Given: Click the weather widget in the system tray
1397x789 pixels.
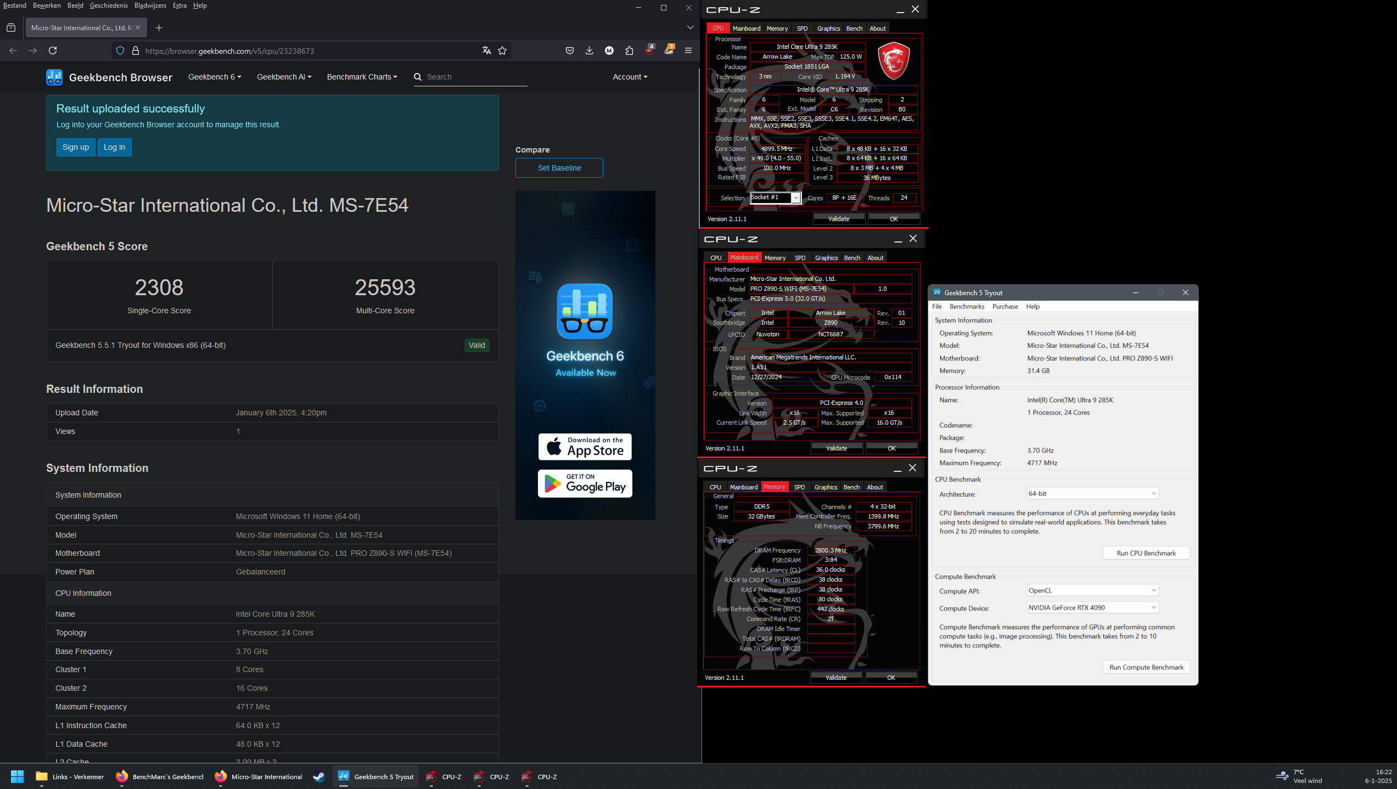Looking at the screenshot, I should pyautogui.click(x=1299, y=776).
